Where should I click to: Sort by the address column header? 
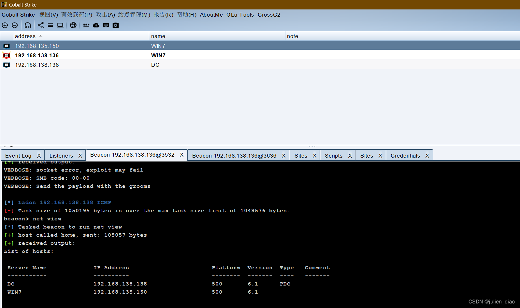pyautogui.click(x=81, y=36)
